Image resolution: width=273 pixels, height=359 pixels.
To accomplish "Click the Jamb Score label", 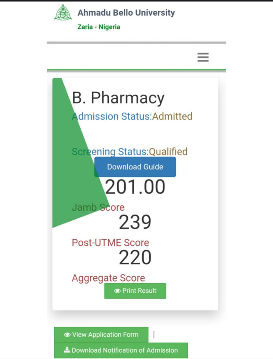I will coord(98,207).
